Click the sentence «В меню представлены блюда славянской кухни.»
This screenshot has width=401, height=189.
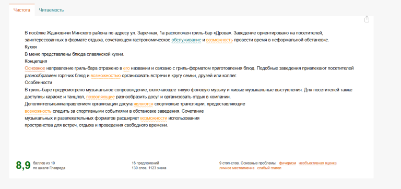(75, 54)
